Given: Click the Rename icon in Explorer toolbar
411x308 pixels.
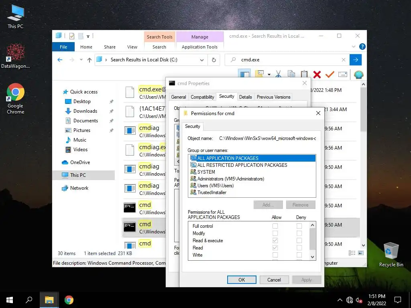Looking at the screenshot, I should tap(343, 74).
